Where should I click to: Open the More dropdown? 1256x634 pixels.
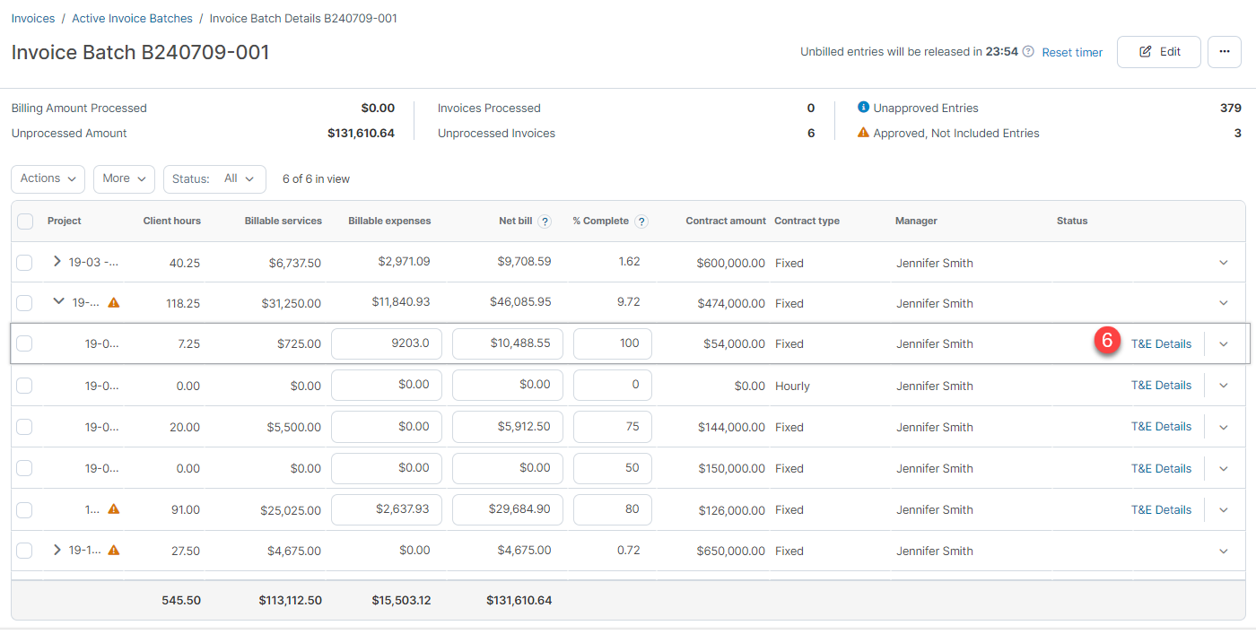click(x=124, y=178)
